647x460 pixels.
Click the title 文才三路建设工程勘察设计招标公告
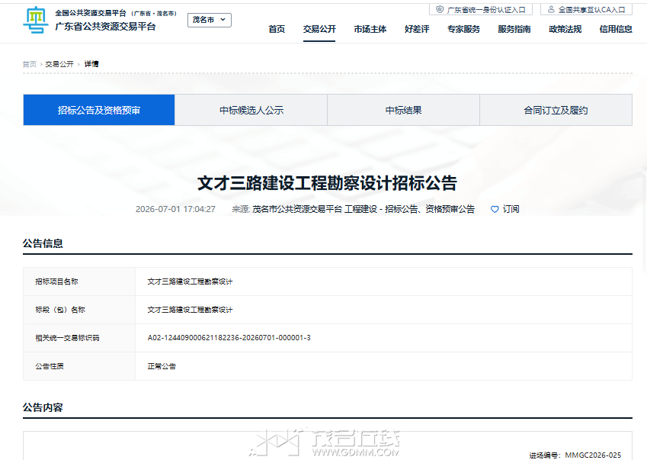(x=327, y=183)
